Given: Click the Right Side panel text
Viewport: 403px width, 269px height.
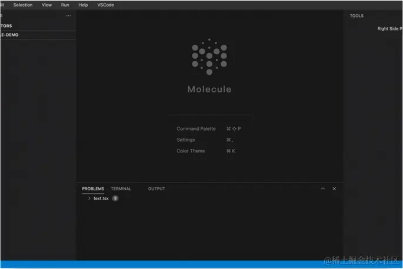Looking at the screenshot, I should (389, 28).
